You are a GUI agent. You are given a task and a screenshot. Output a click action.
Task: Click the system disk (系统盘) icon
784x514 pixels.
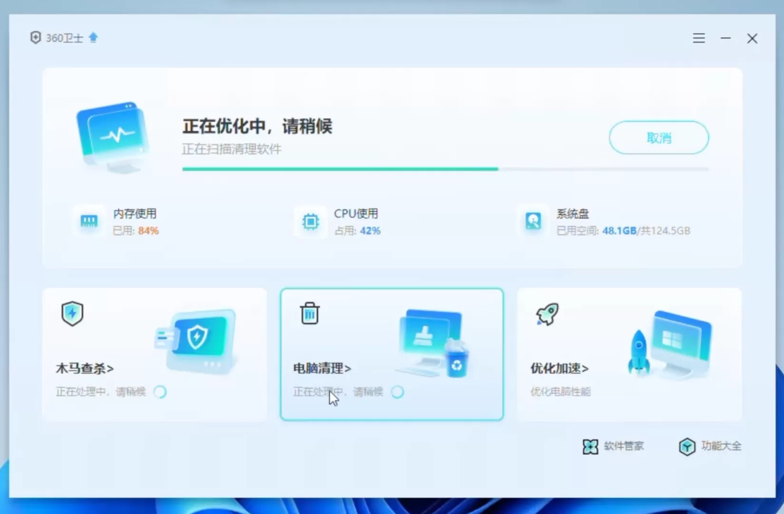(532, 221)
